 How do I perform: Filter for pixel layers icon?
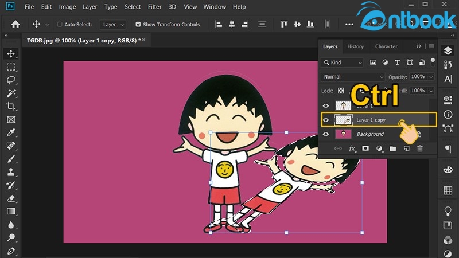[374, 62]
